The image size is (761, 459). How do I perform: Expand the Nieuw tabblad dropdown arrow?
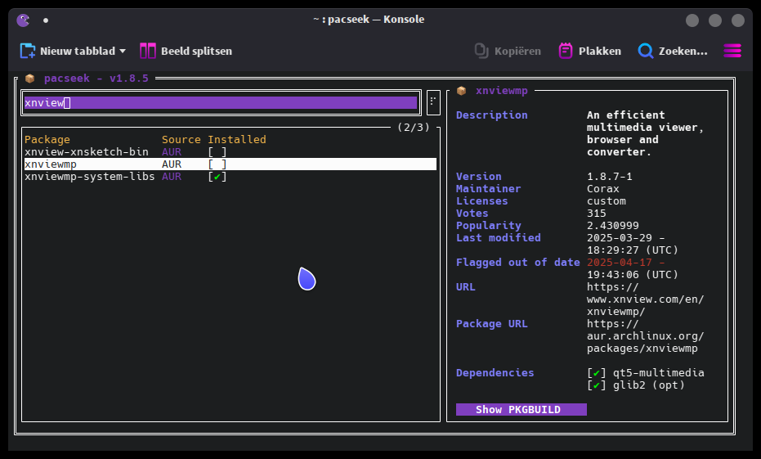(x=123, y=51)
